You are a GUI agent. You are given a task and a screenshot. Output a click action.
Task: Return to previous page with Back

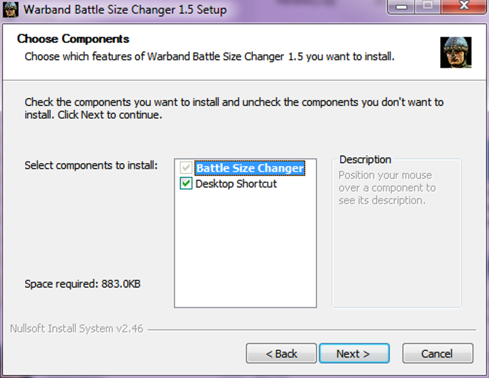(x=281, y=354)
